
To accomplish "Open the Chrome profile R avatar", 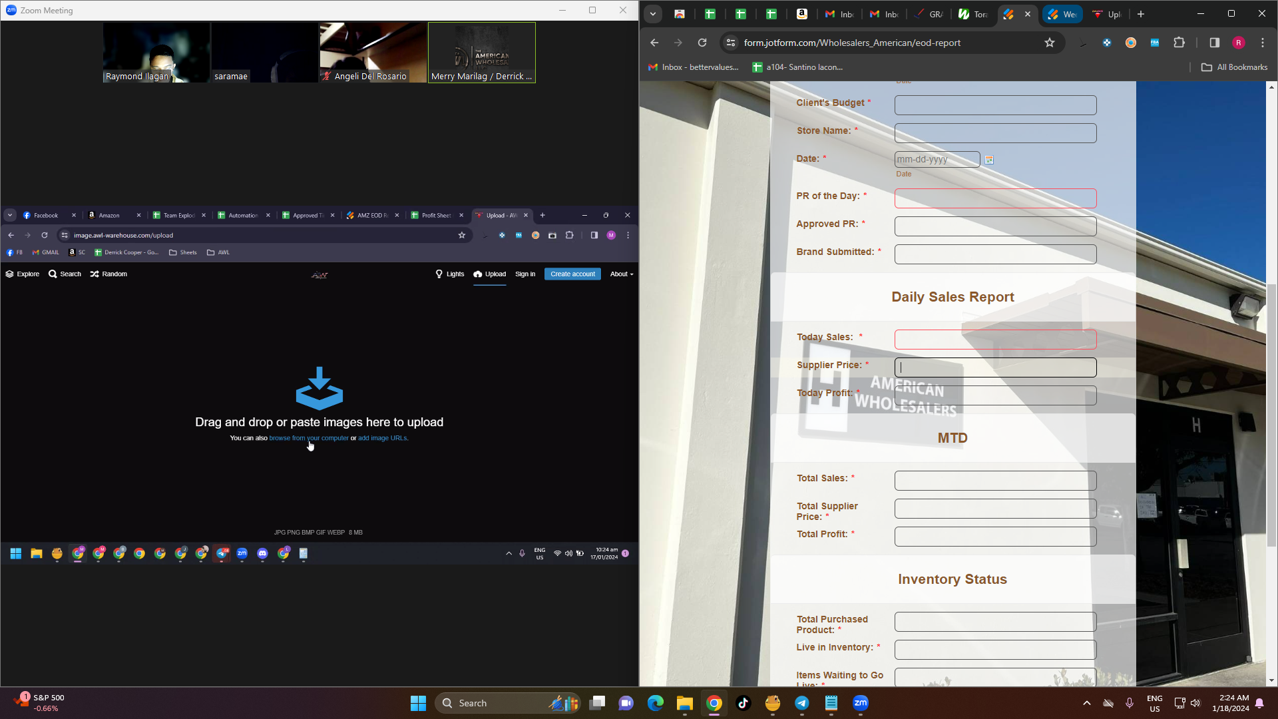I will (1239, 43).
